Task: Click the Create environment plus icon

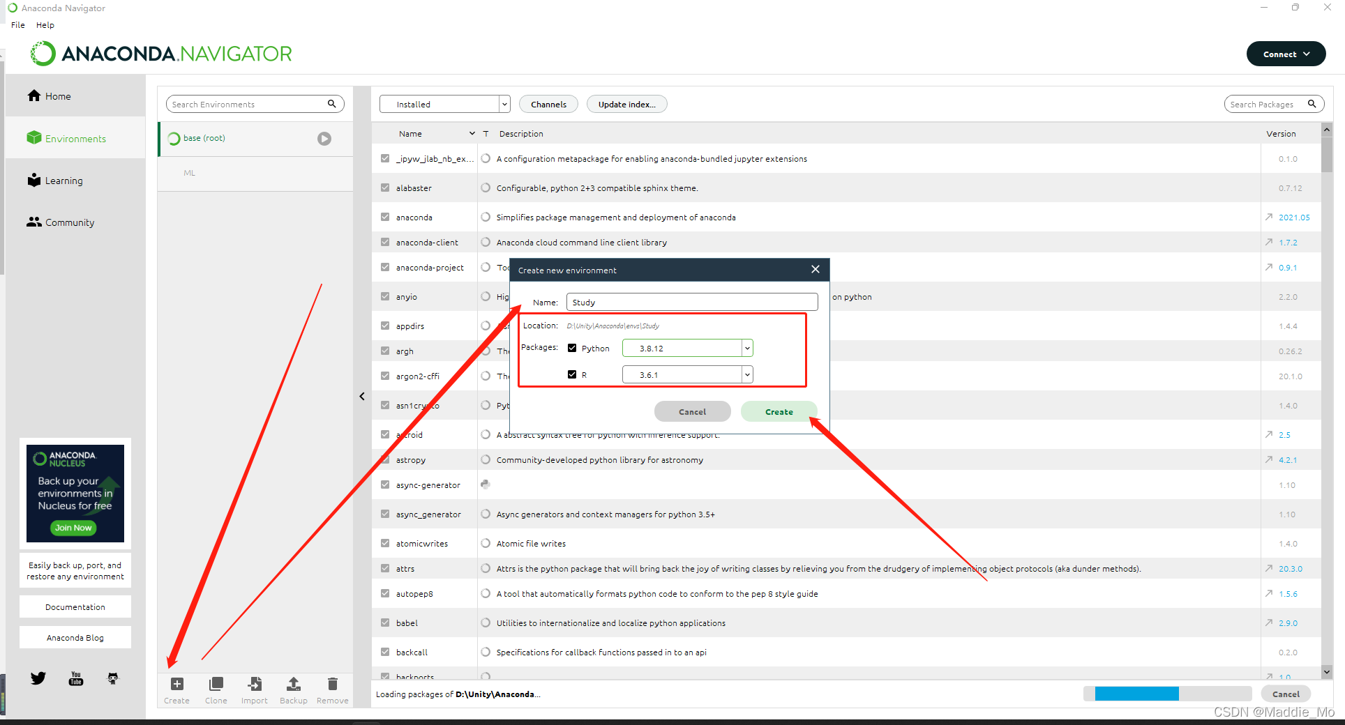Action: tap(177, 684)
